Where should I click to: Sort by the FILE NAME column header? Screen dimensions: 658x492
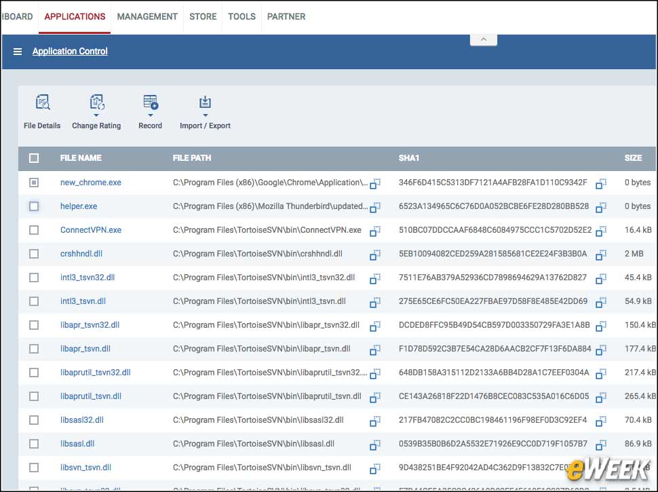tap(81, 158)
